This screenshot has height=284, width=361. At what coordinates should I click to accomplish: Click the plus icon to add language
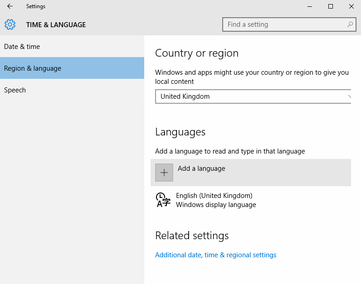[164, 173]
